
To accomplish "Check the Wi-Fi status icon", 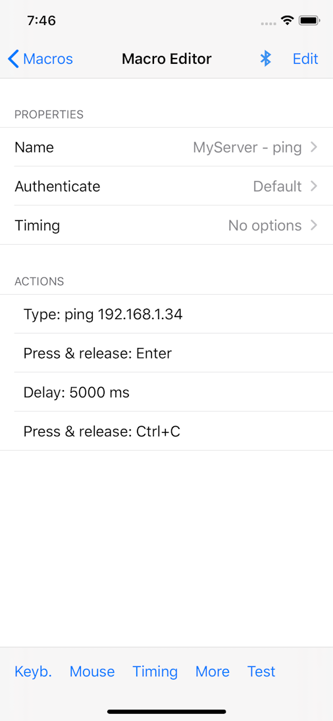I will (x=288, y=20).
